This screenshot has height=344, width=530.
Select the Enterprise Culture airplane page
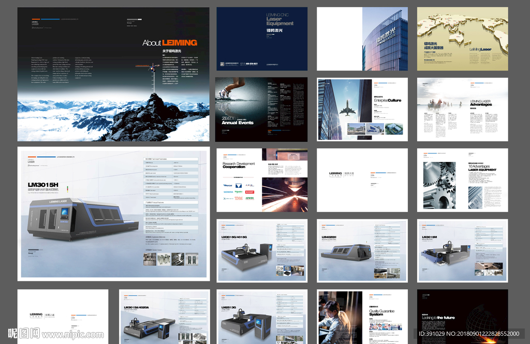(x=362, y=109)
